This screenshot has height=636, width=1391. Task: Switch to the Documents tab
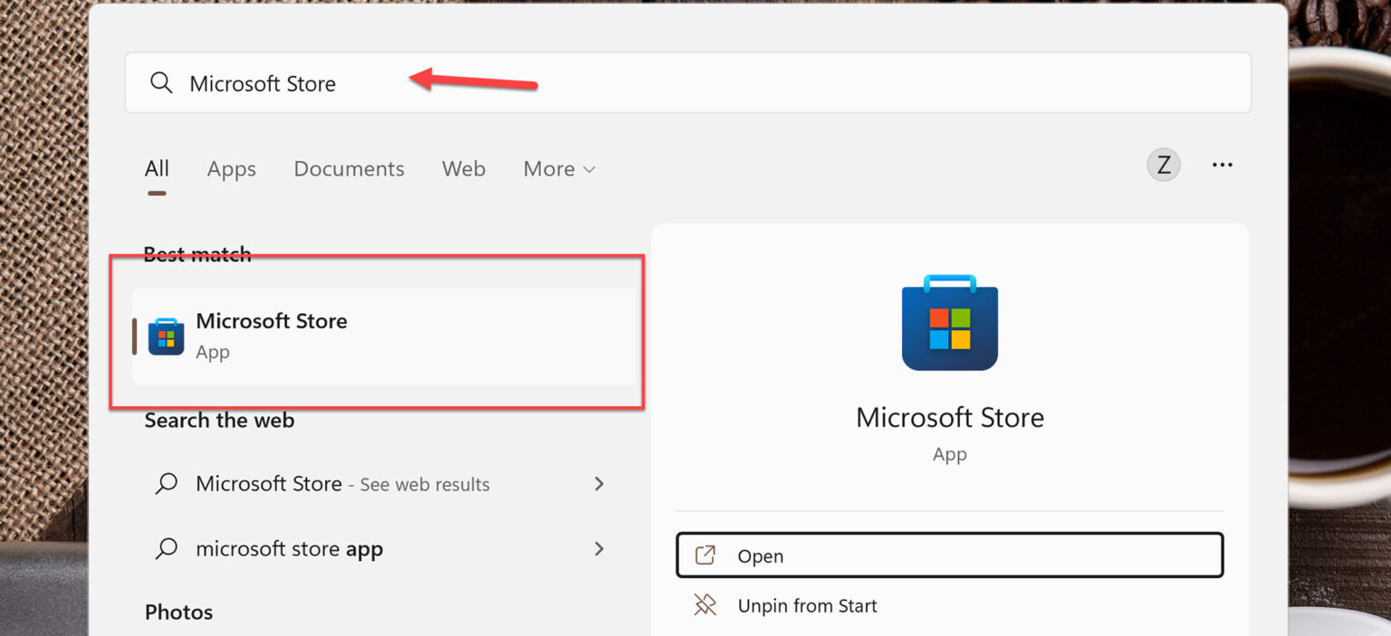(349, 169)
